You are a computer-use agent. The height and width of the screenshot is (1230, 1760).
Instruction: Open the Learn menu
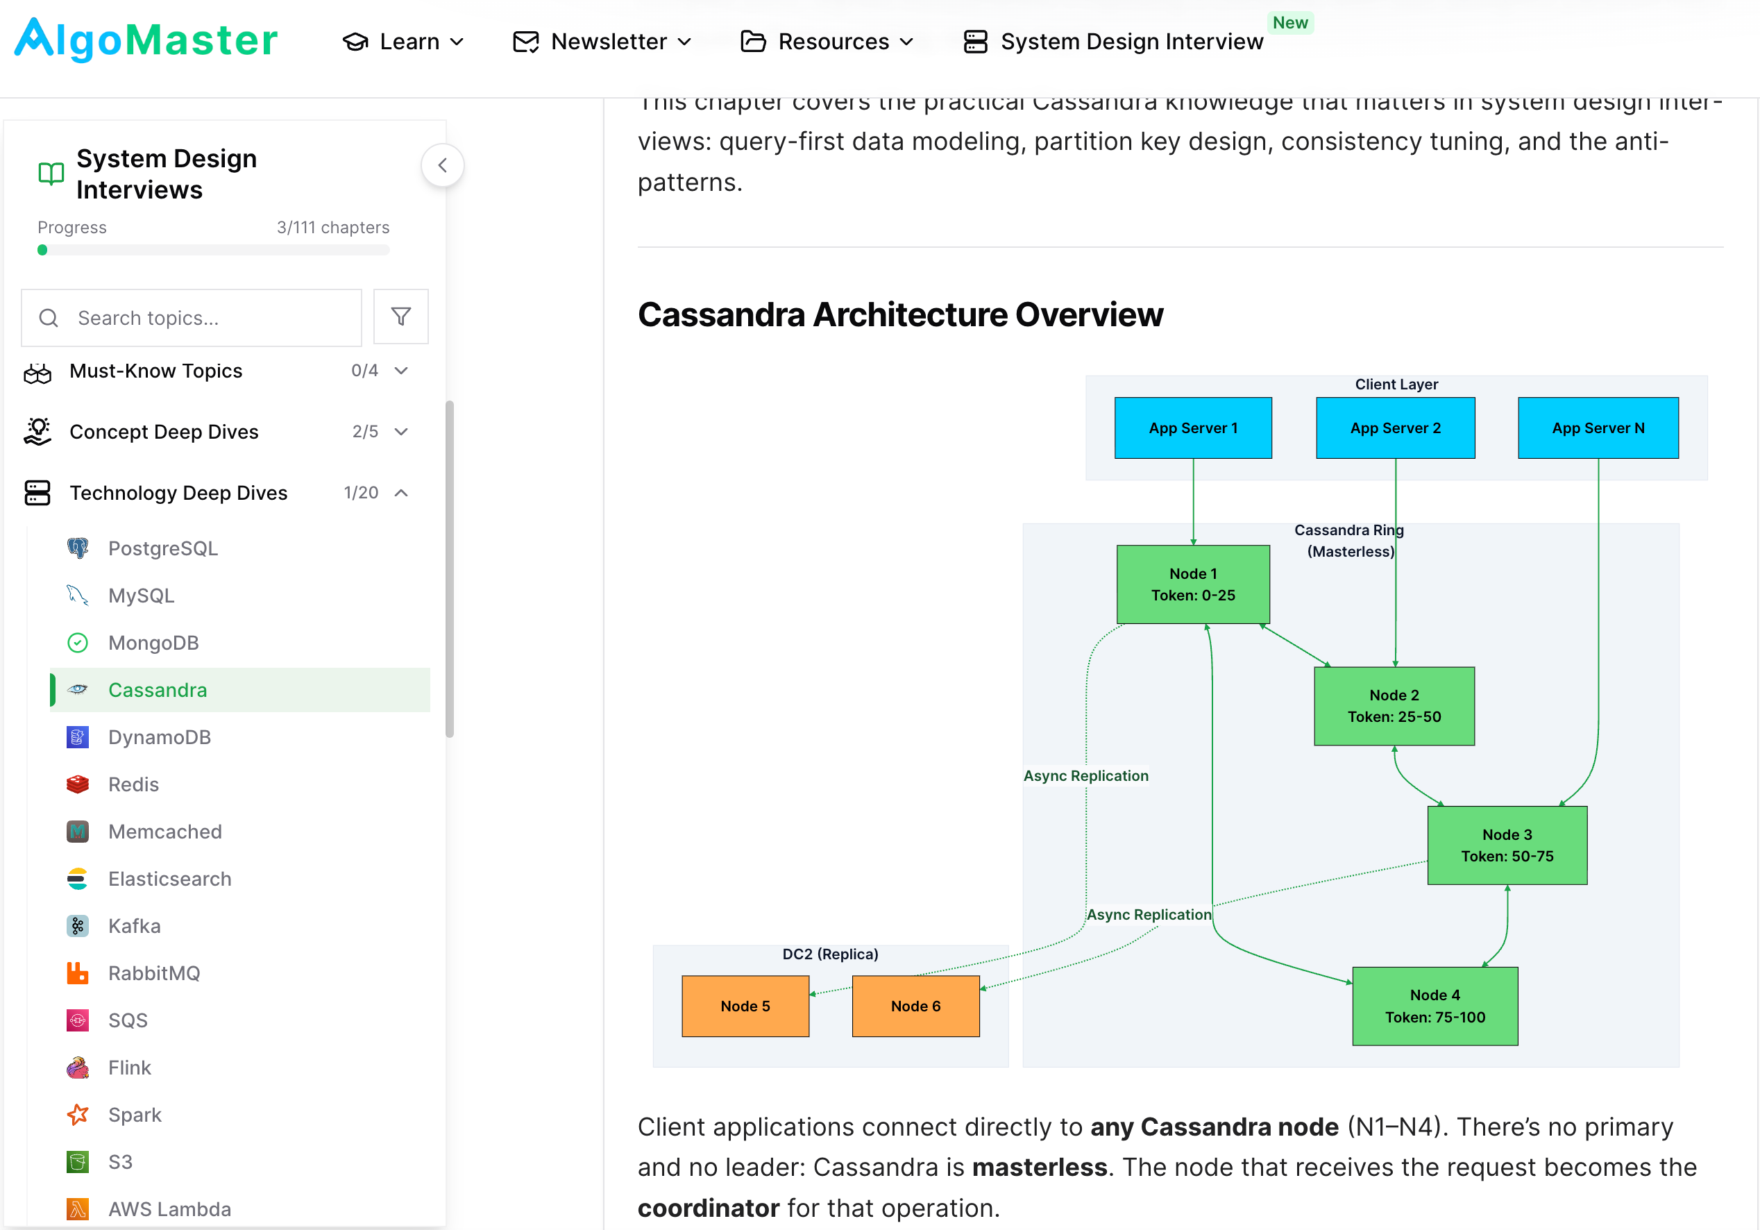tap(405, 42)
